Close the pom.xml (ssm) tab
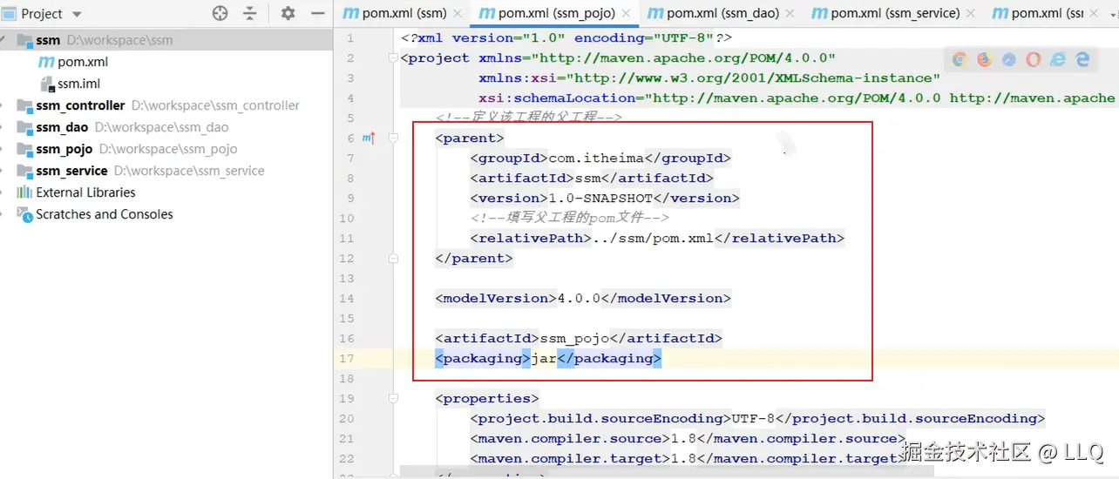The width and height of the screenshot is (1119, 479). coord(459,13)
